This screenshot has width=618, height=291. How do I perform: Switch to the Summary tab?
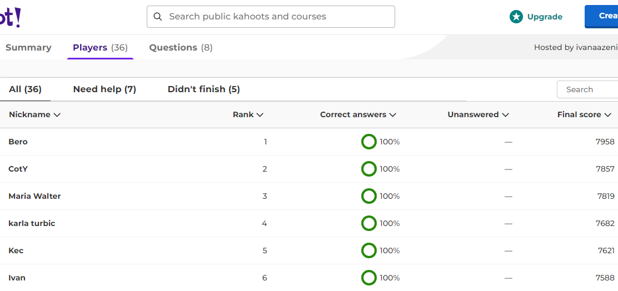click(x=28, y=48)
